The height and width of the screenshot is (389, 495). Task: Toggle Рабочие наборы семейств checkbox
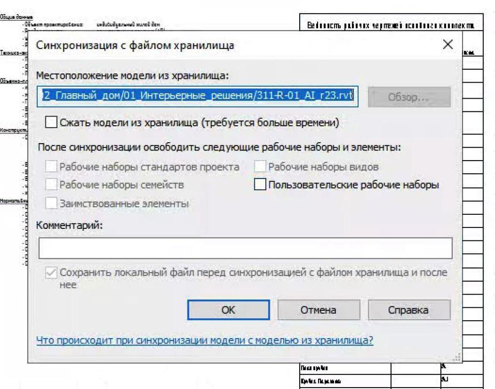51,185
